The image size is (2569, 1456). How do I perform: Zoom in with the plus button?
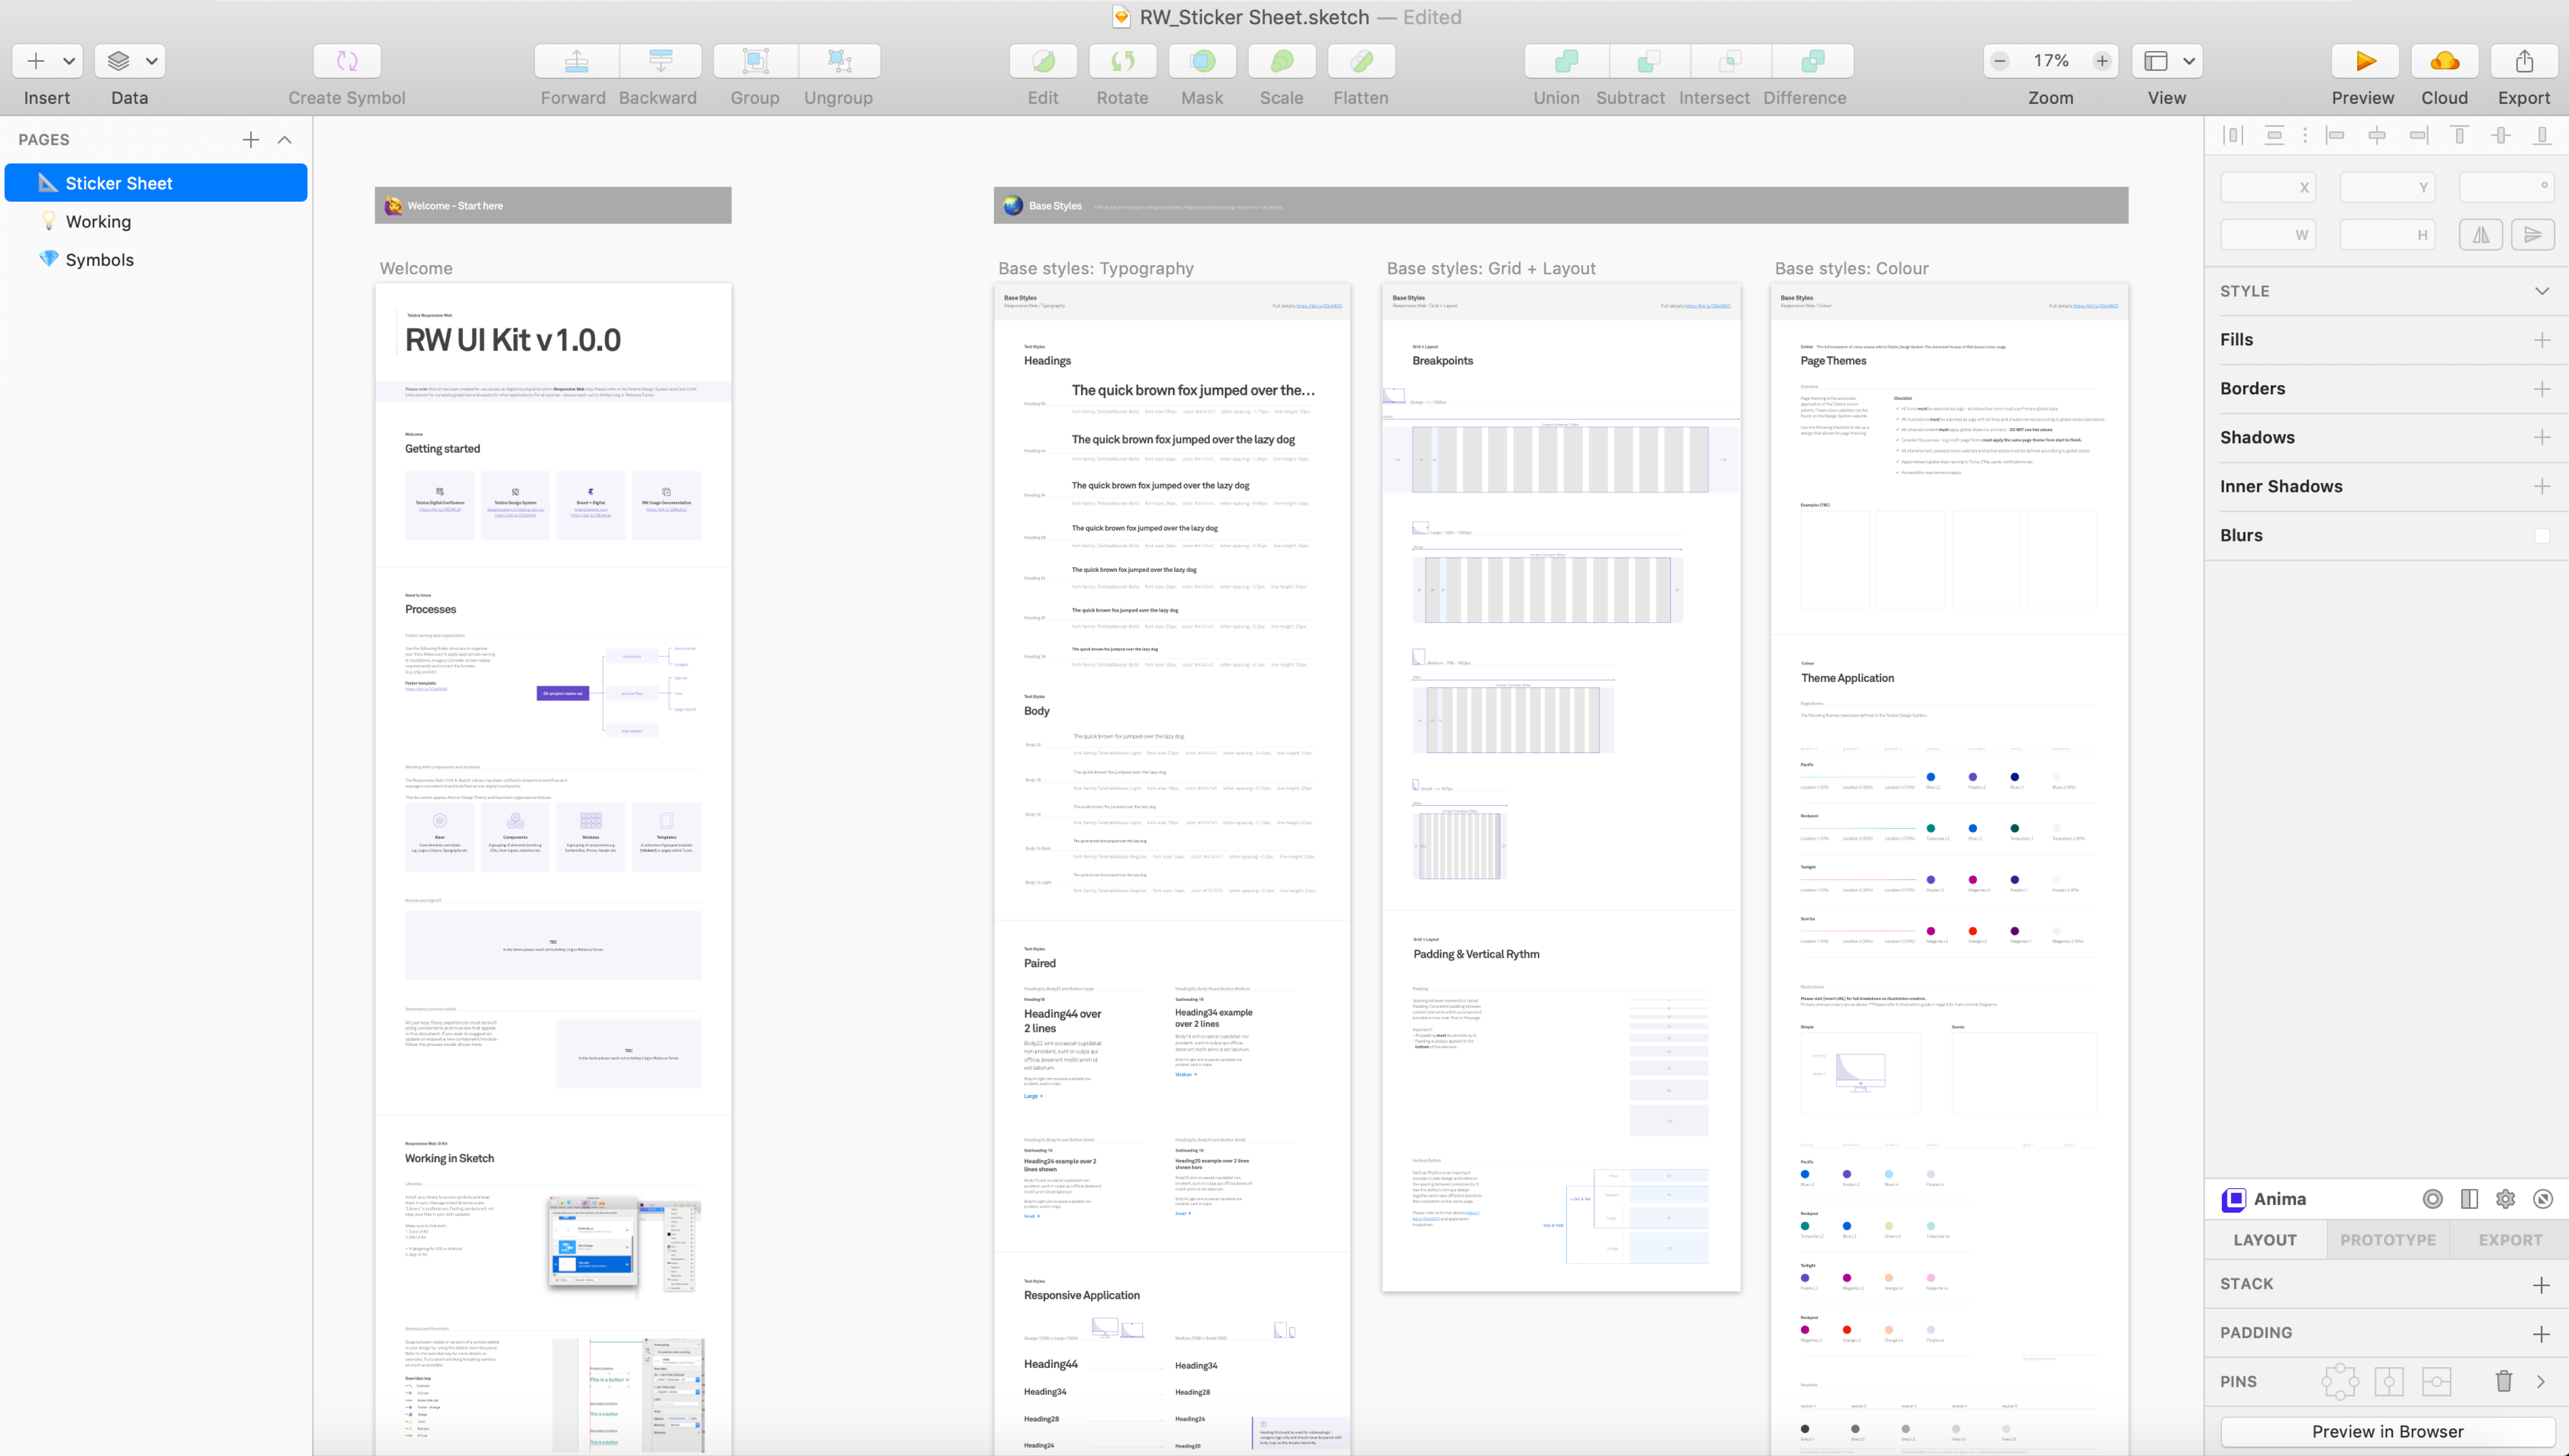2102,61
